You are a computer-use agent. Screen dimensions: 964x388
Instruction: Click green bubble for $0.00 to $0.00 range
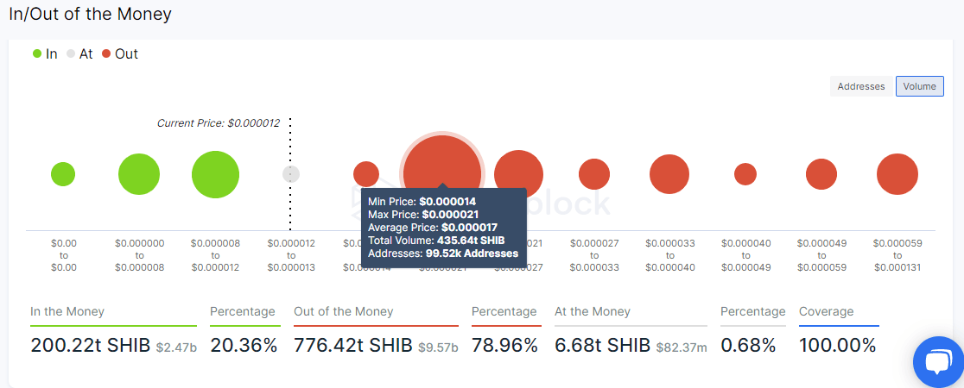63,174
